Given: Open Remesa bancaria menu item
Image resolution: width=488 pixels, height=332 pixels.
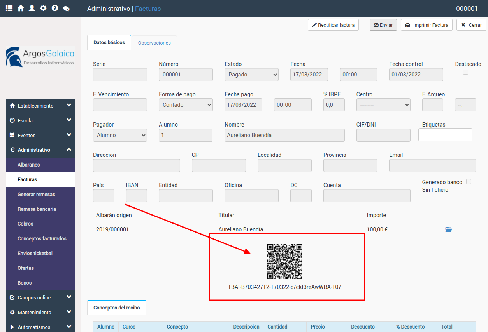Looking at the screenshot, I should (40, 209).
